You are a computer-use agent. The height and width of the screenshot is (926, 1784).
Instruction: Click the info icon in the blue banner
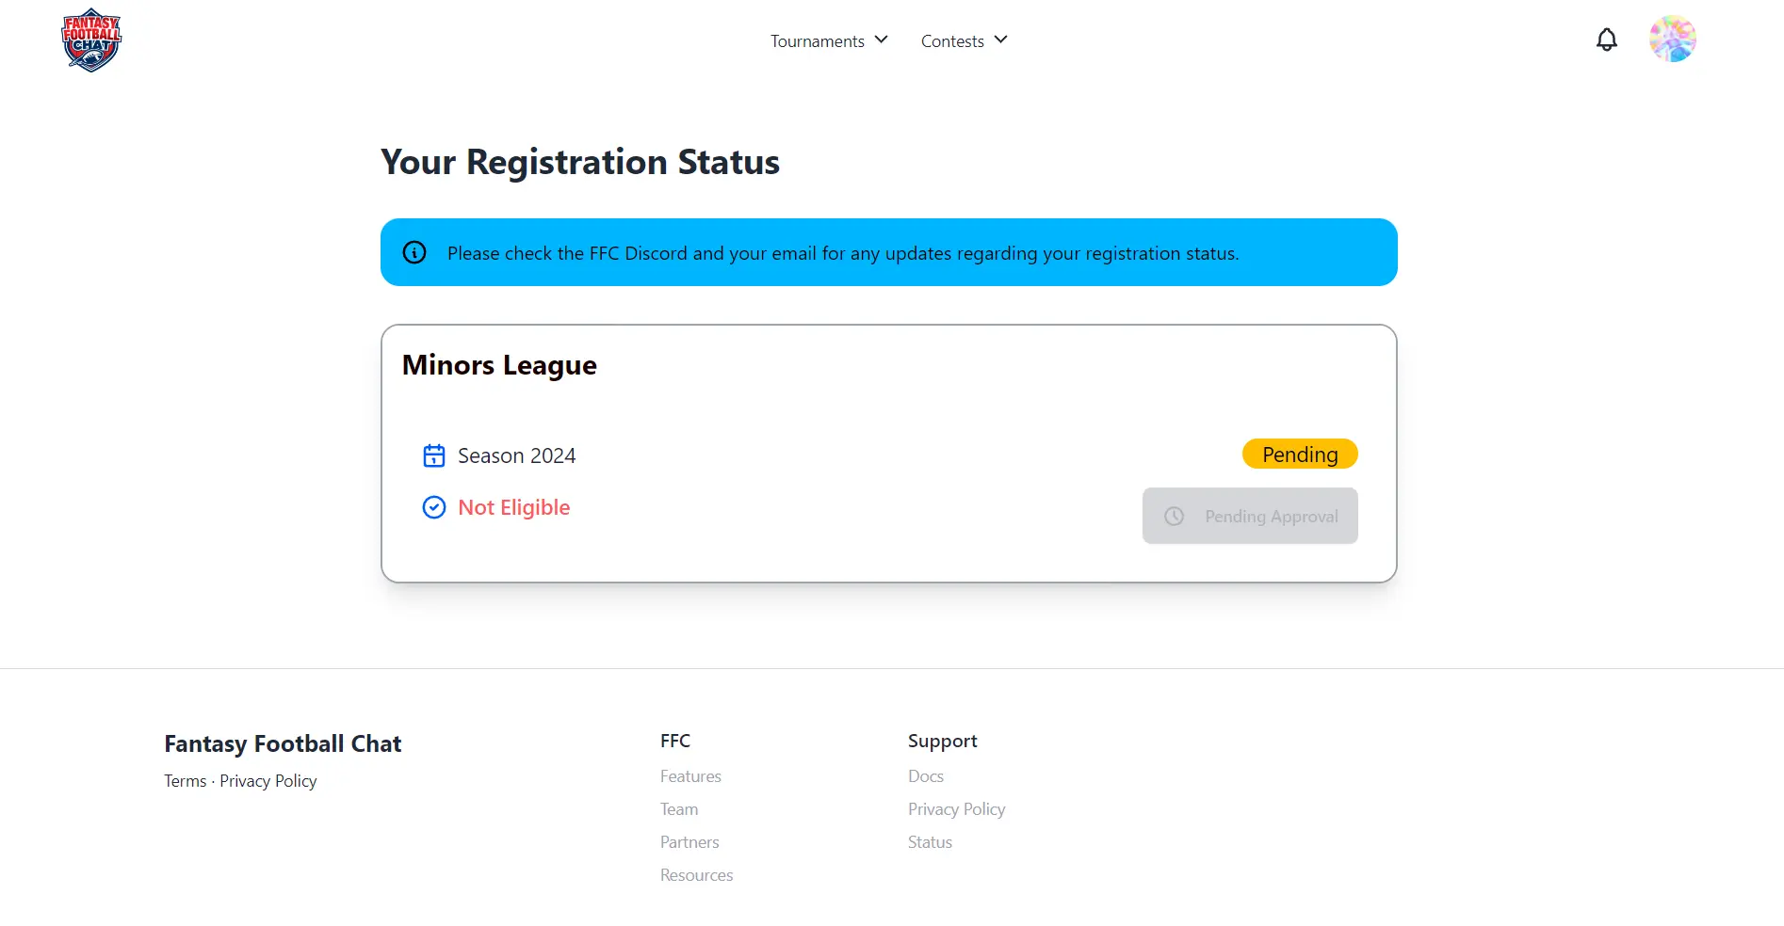coord(414,252)
